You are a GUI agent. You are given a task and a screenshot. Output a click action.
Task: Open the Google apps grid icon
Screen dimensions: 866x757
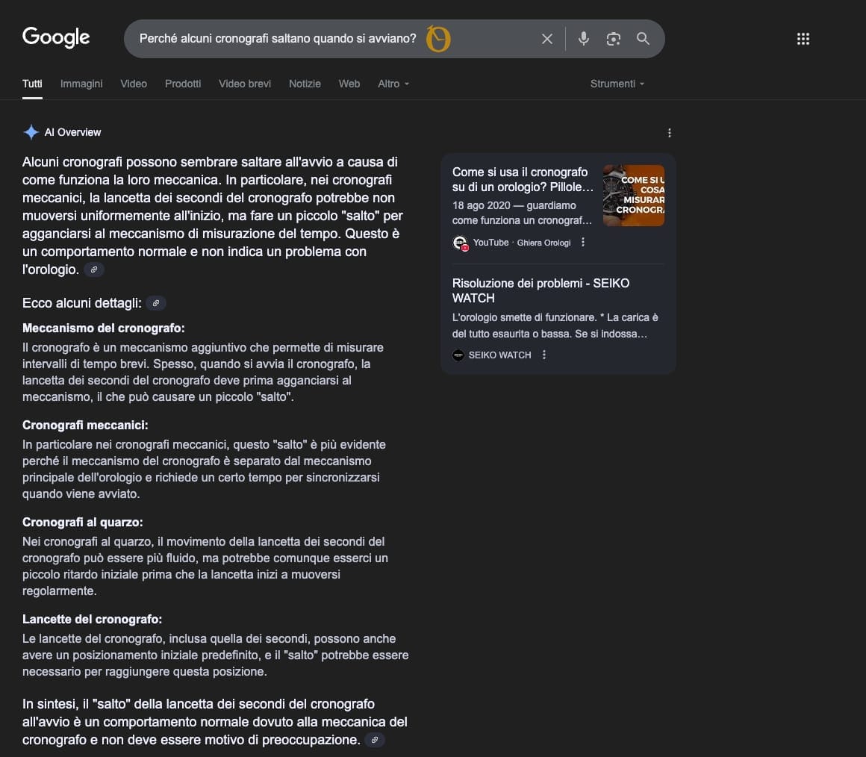[803, 39]
